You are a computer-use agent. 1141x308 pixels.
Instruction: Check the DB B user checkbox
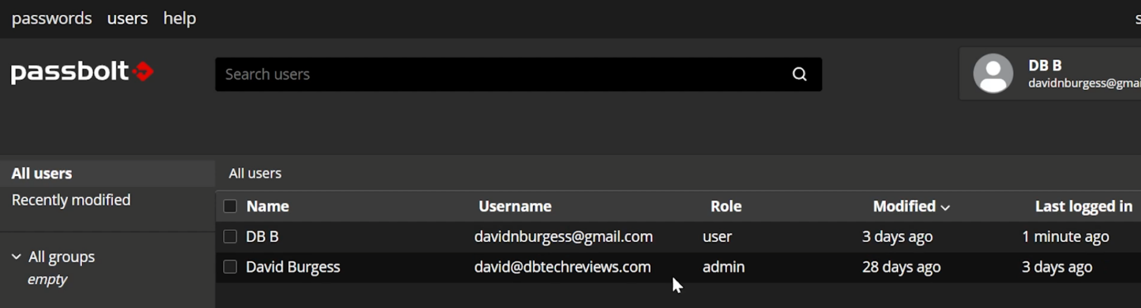(230, 237)
